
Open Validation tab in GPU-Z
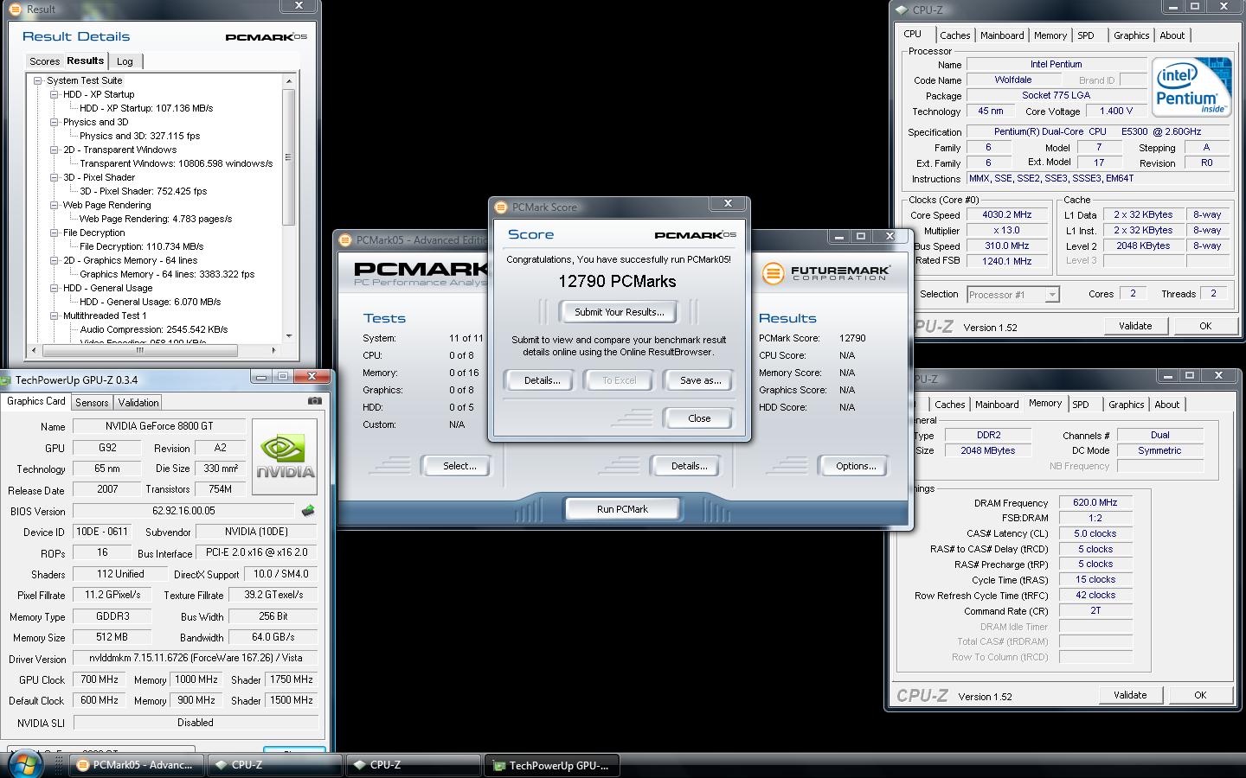coord(138,403)
